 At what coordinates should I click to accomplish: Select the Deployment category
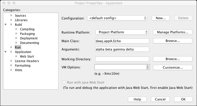tap(29, 38)
